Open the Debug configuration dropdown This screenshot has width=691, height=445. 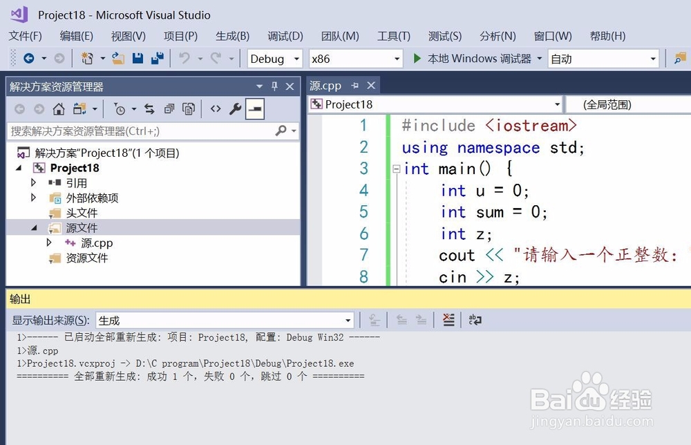(296, 59)
